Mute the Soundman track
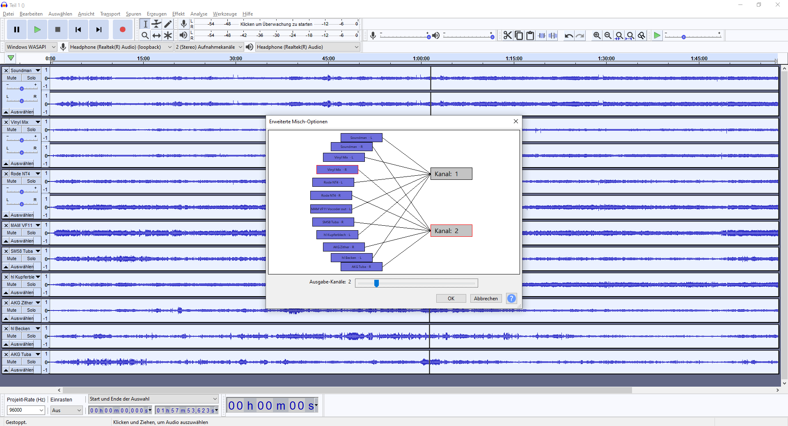Screen dimensions: 788x426 (x=12, y=78)
